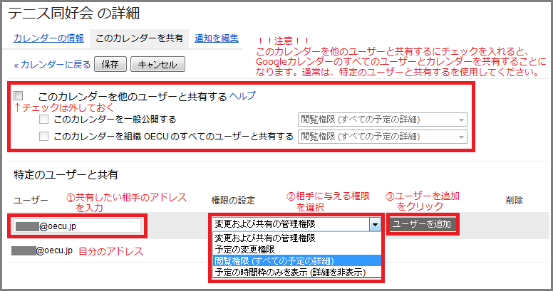
Task: Switch to the 'カレンダーの情報' tab
Action: point(48,38)
